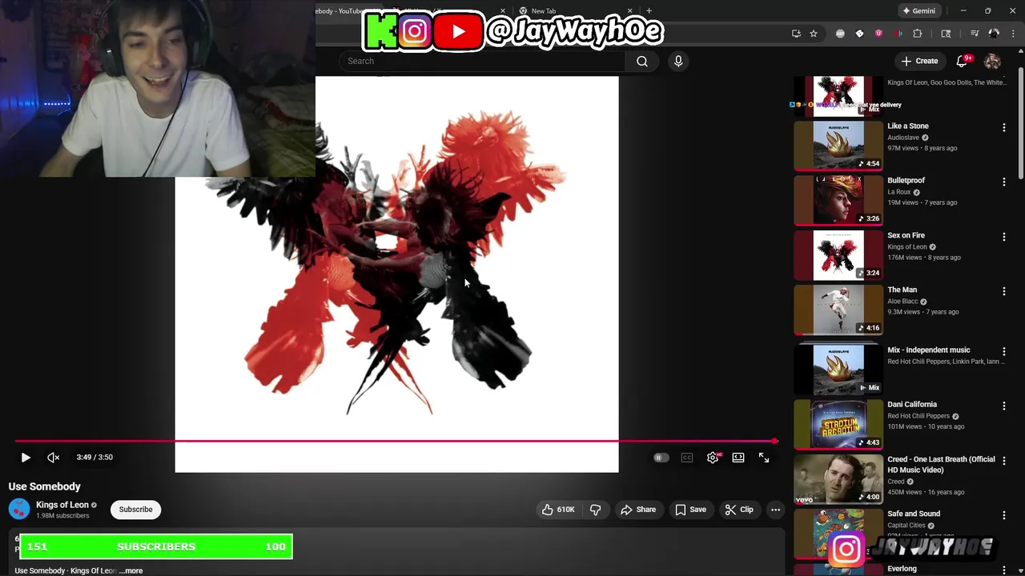The height and width of the screenshot is (576, 1025).
Task: Open the Chrome three-dot menu
Action: click(1013, 34)
